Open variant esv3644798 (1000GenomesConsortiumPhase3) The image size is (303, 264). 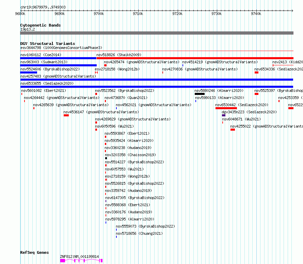click(x=61, y=48)
